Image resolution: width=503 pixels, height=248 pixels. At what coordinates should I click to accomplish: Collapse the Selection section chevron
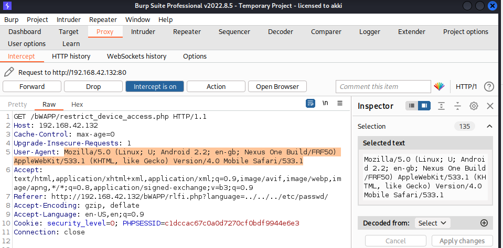(489, 126)
